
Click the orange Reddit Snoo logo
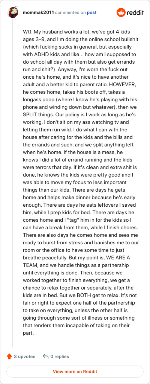pyautogui.click(x=121, y=12)
